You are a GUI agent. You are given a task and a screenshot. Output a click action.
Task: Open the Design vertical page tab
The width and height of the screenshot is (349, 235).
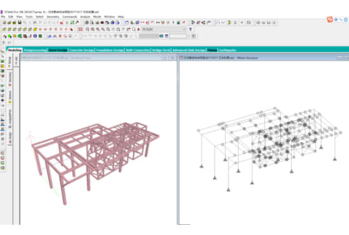(10, 137)
